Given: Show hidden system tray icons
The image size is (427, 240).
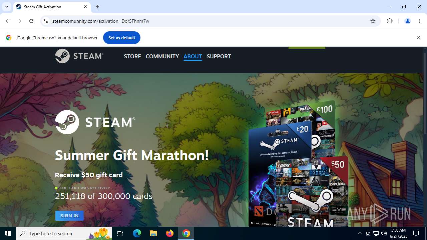Looking at the screenshot, I should pos(360,233).
